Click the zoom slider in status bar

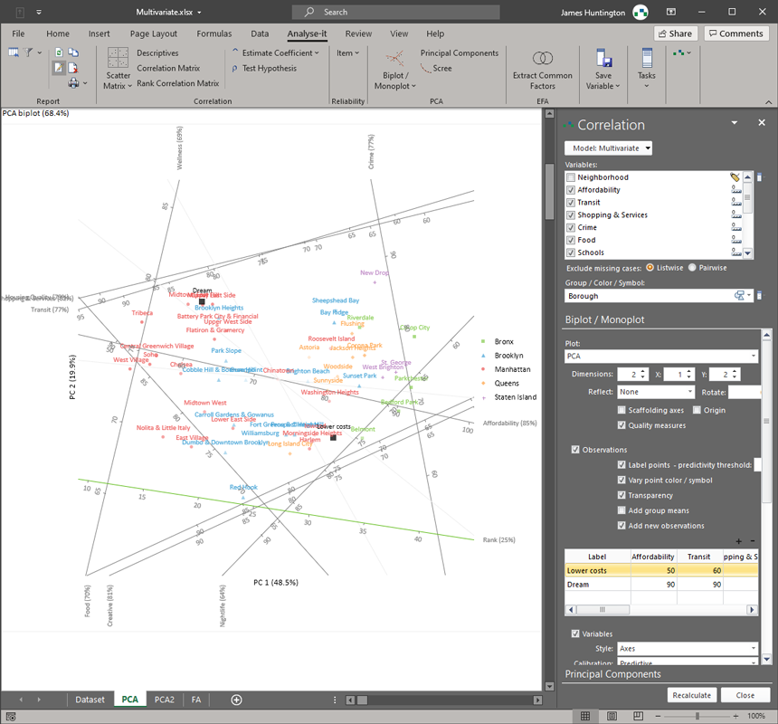click(x=697, y=716)
